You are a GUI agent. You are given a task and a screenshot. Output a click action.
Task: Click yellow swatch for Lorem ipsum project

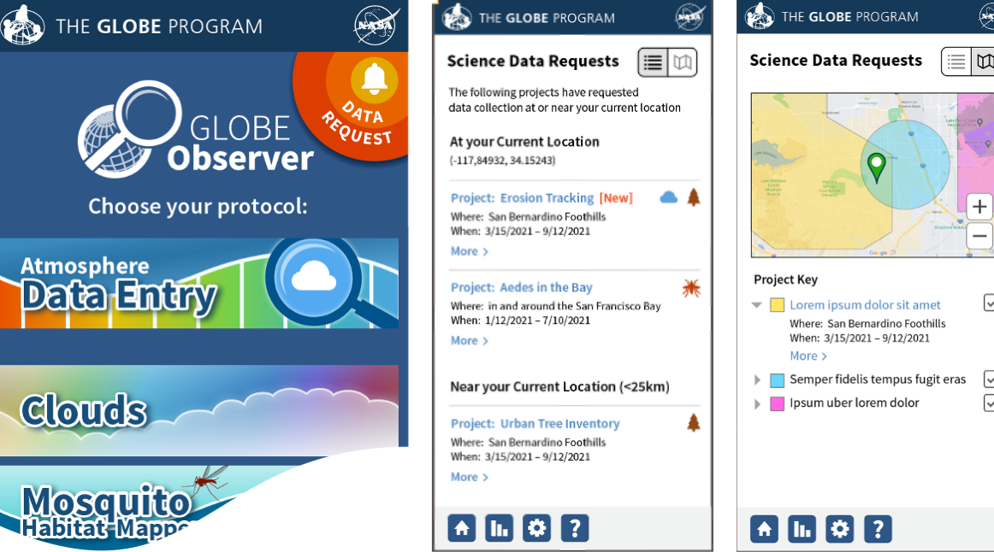[x=778, y=305]
